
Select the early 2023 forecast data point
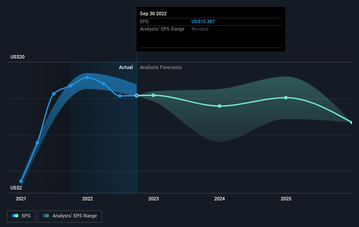point(153,95)
